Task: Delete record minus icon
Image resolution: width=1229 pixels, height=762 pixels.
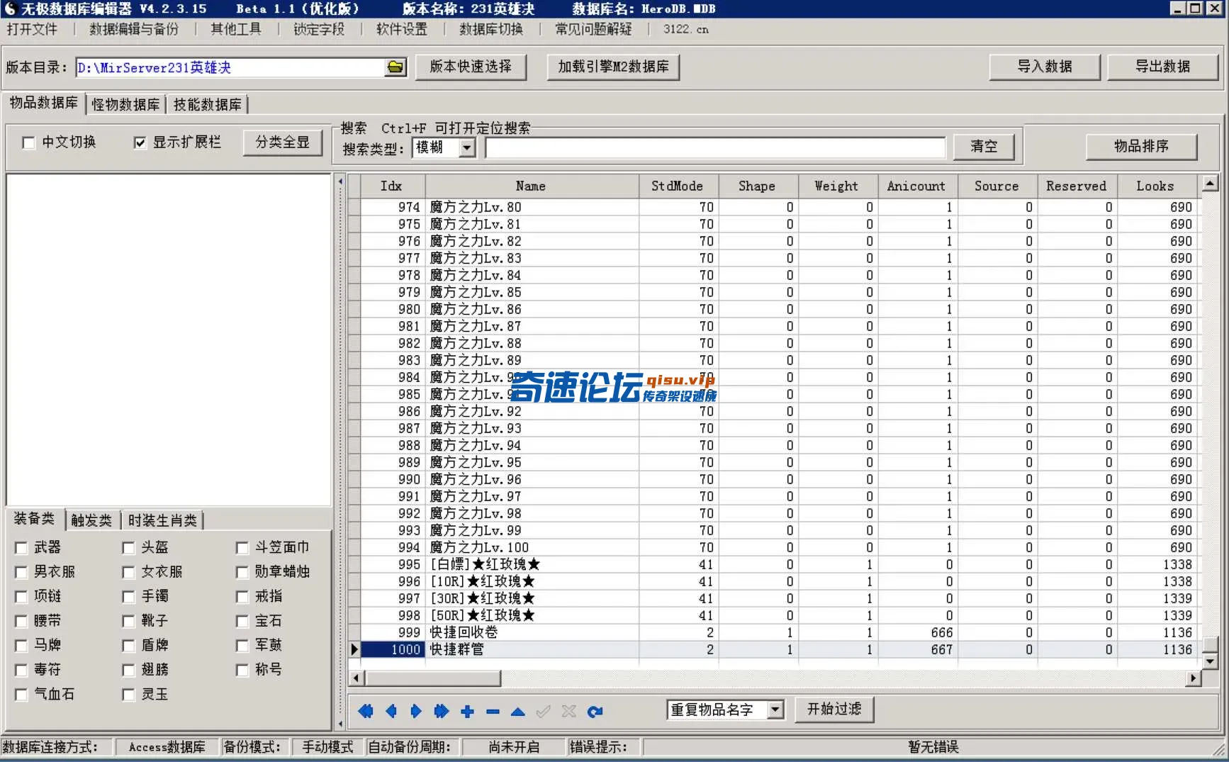Action: coord(493,711)
